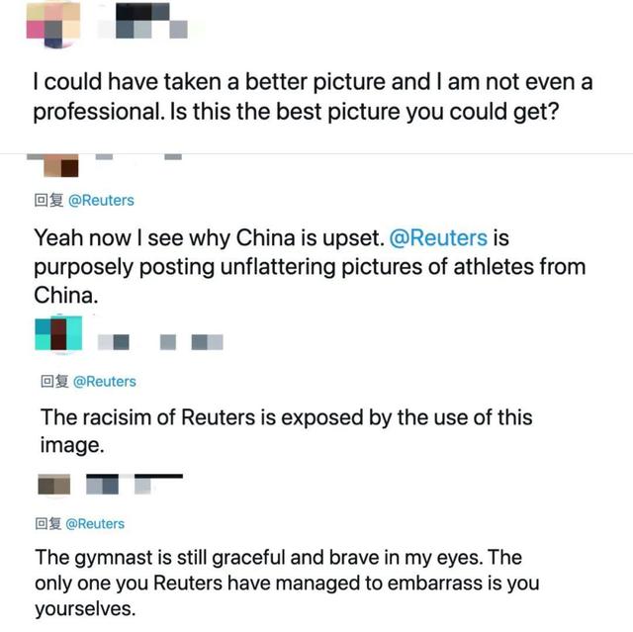Select the blurred username beside the gray-brown avatar

135,485
